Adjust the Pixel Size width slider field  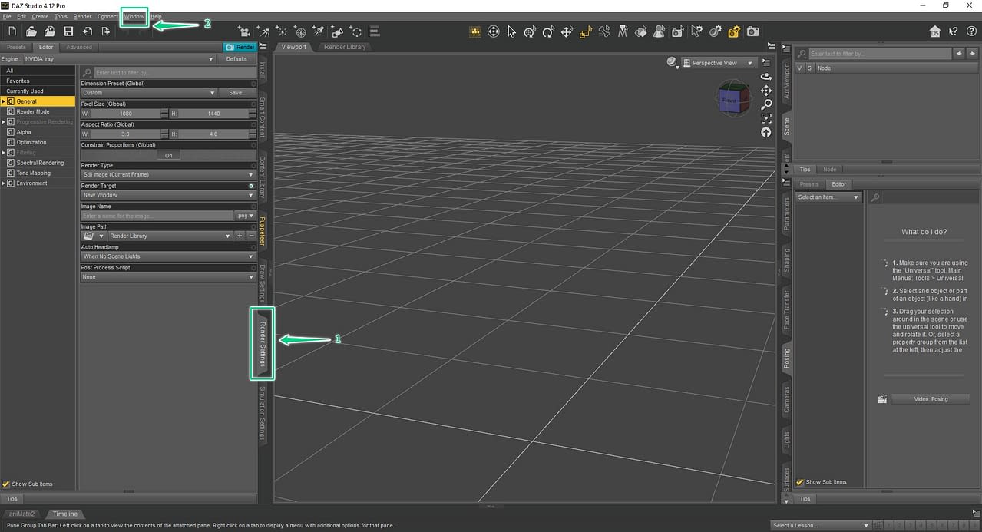(126, 114)
